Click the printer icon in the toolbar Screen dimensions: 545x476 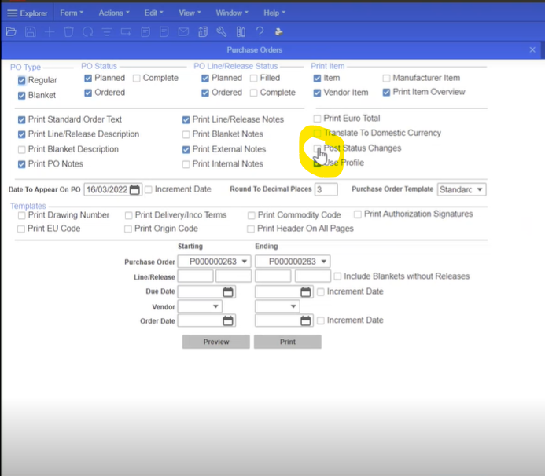click(278, 32)
